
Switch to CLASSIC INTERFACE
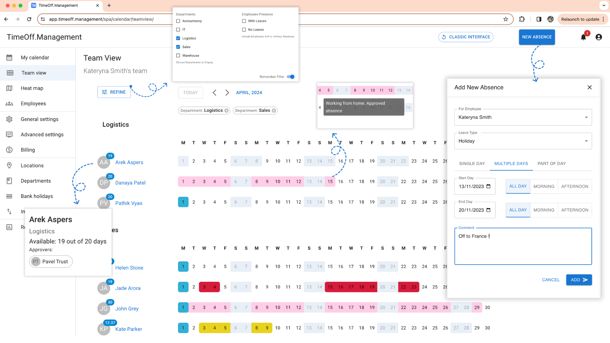(466, 37)
